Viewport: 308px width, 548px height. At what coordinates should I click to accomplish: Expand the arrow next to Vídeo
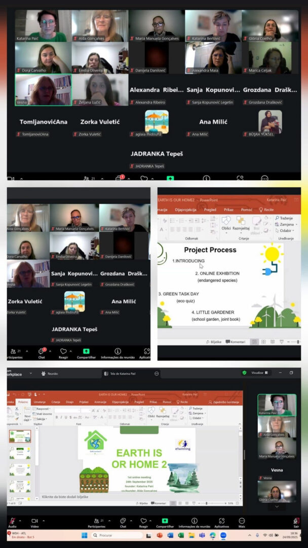tap(44, 521)
